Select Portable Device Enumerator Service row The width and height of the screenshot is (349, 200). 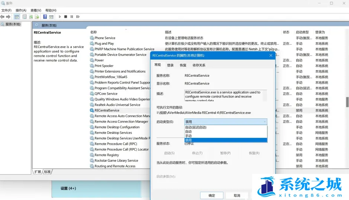[120, 54]
